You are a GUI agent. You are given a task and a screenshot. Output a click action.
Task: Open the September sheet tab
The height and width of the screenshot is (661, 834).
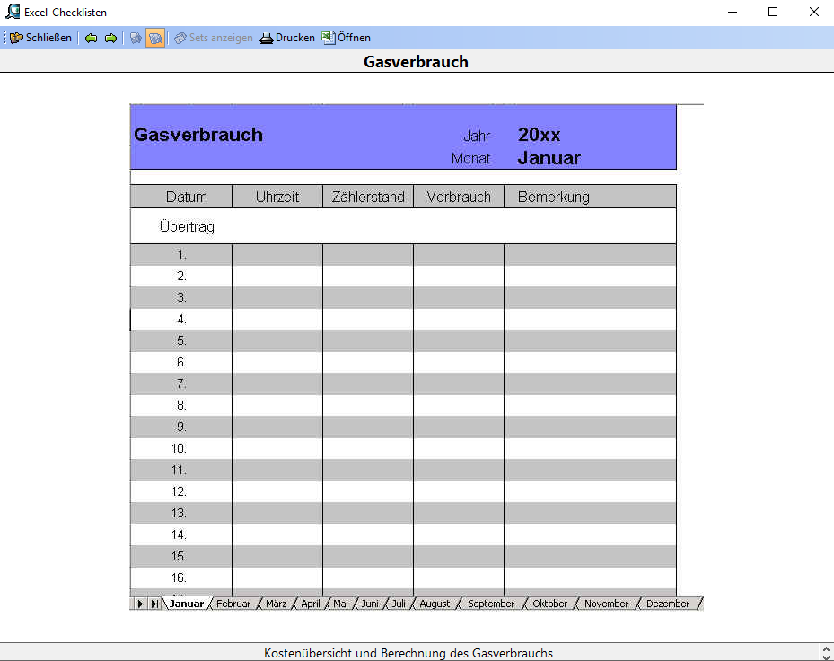491,604
